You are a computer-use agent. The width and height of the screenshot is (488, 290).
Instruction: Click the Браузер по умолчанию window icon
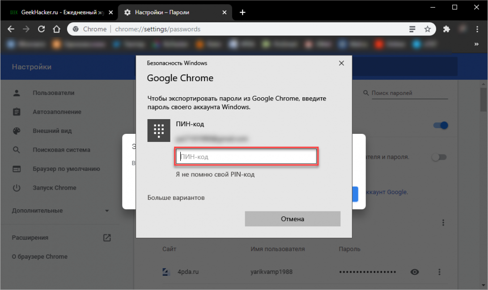click(x=17, y=169)
